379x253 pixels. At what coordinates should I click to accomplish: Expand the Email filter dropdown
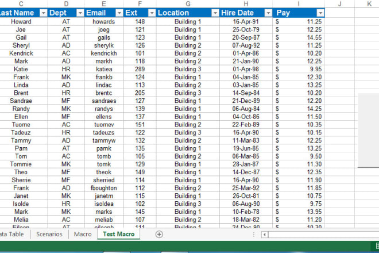click(x=118, y=13)
